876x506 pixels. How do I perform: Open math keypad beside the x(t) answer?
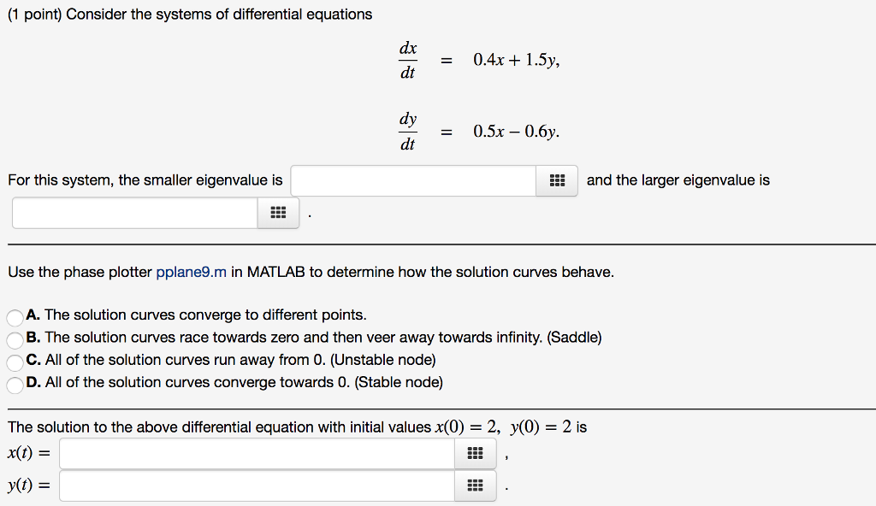(x=475, y=453)
